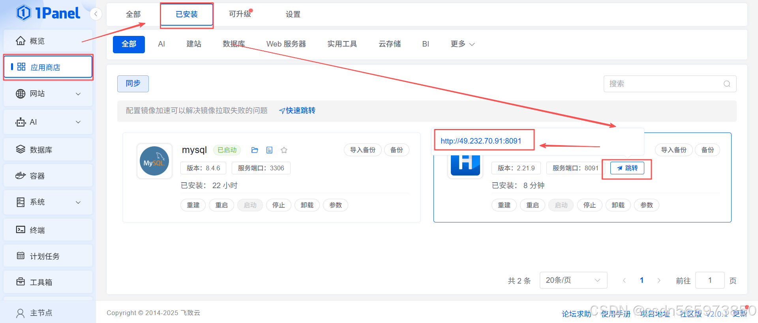Click the search magnifier icon
The image size is (758, 323).
tap(727, 84)
